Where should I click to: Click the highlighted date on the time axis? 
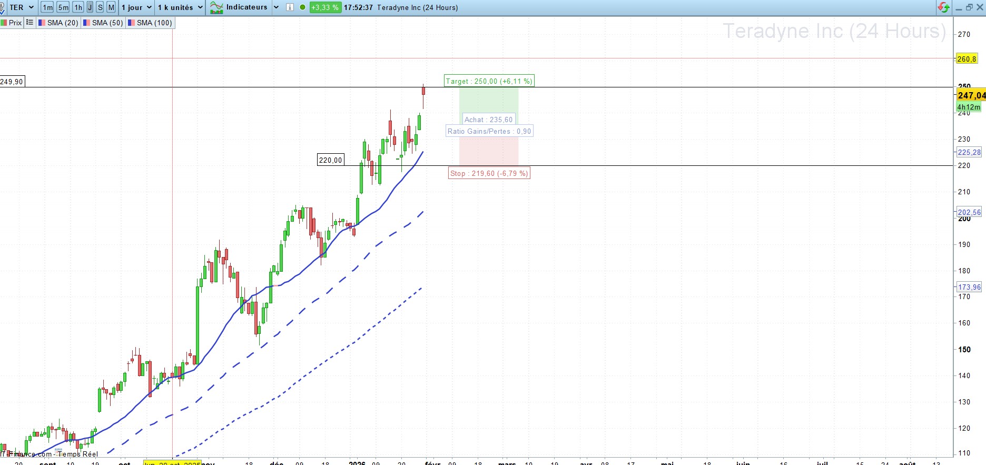tap(172, 463)
